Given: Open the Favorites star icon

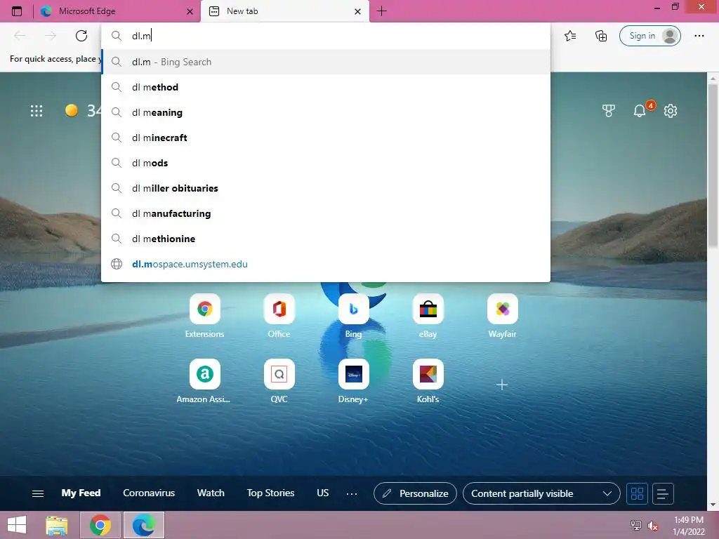Looking at the screenshot, I should point(570,36).
